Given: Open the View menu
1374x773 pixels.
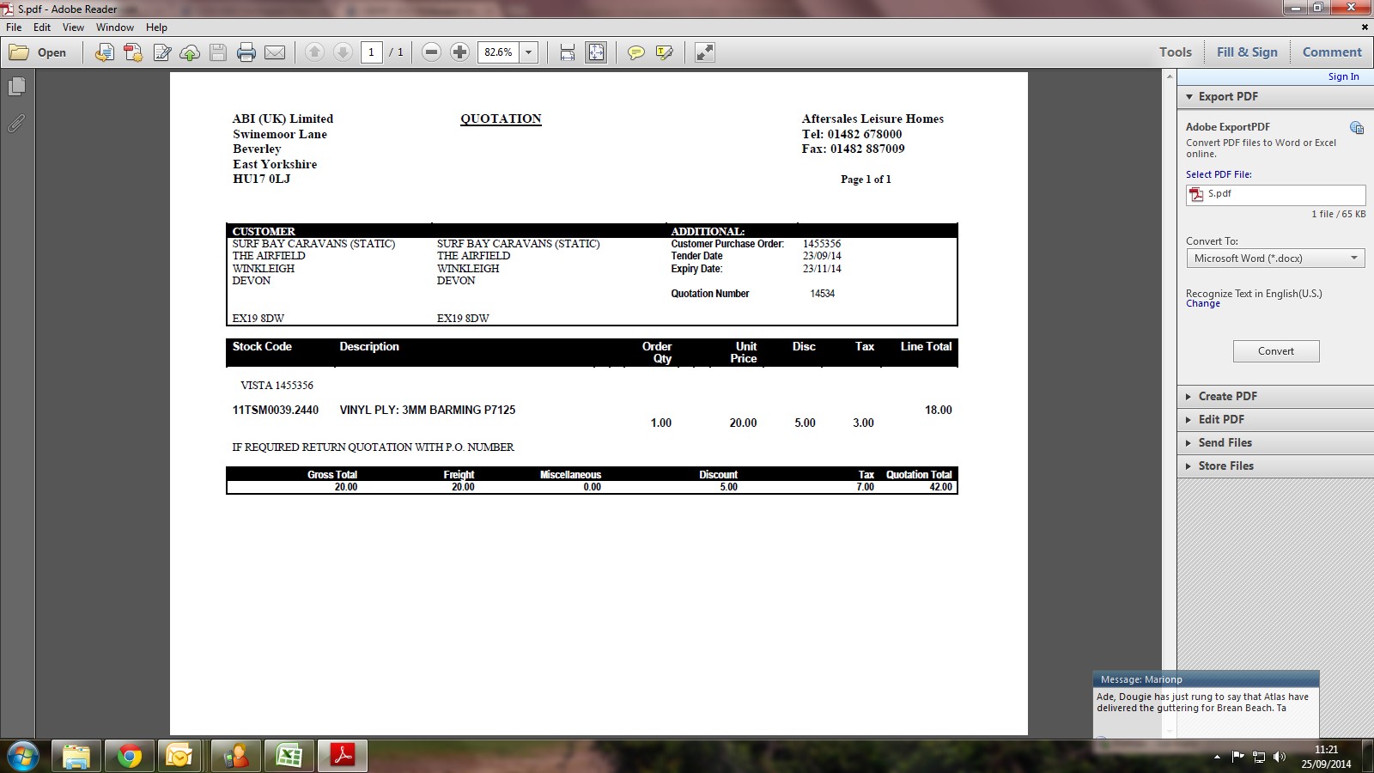Looking at the screenshot, I should pos(73,27).
